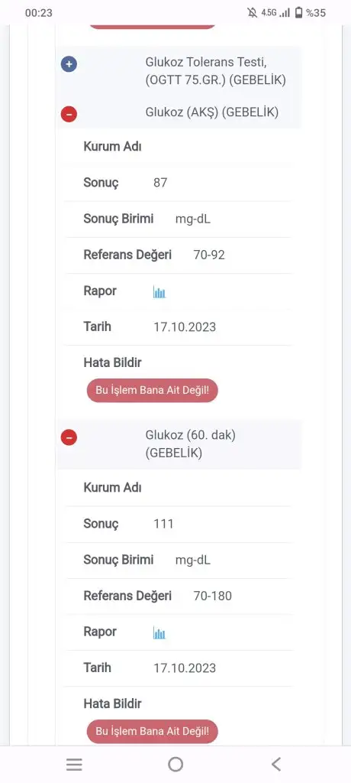Tap the 4.5G signal strength indicator
The width and height of the screenshot is (351, 783).
(275, 12)
